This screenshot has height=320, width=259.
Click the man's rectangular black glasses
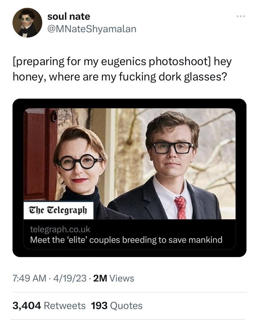172,147
